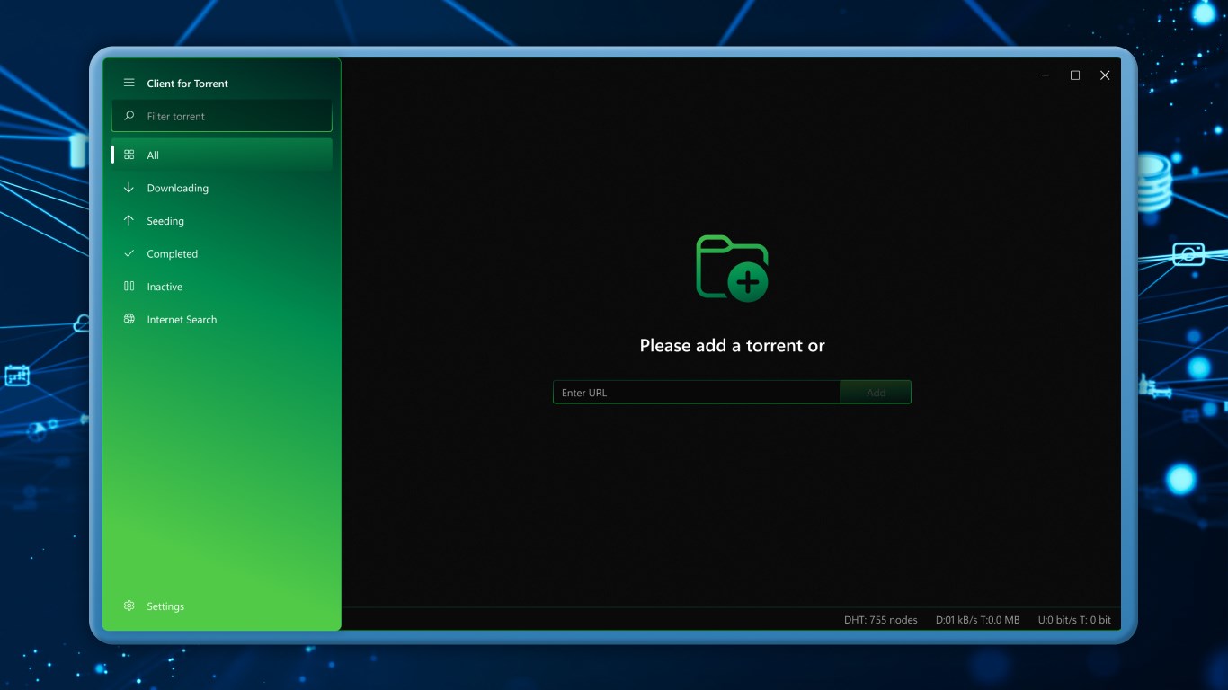This screenshot has height=690, width=1228.
Task: Click the Client for Torrent title
Action: [x=188, y=84]
